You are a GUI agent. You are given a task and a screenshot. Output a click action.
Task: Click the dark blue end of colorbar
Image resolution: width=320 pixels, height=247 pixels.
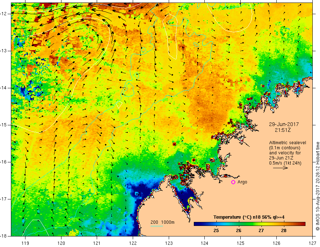pos(197,224)
